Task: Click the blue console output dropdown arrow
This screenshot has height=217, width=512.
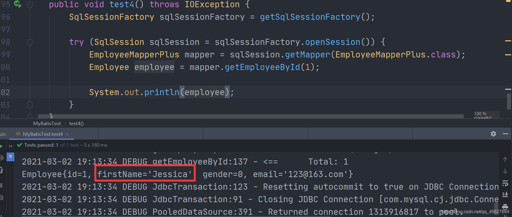Action: [10, 157]
